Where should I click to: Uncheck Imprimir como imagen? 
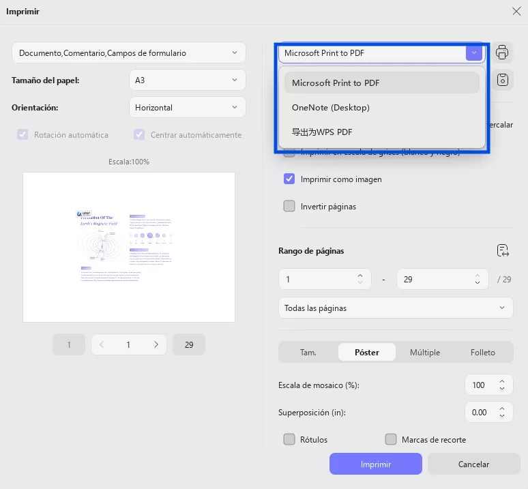(289, 179)
